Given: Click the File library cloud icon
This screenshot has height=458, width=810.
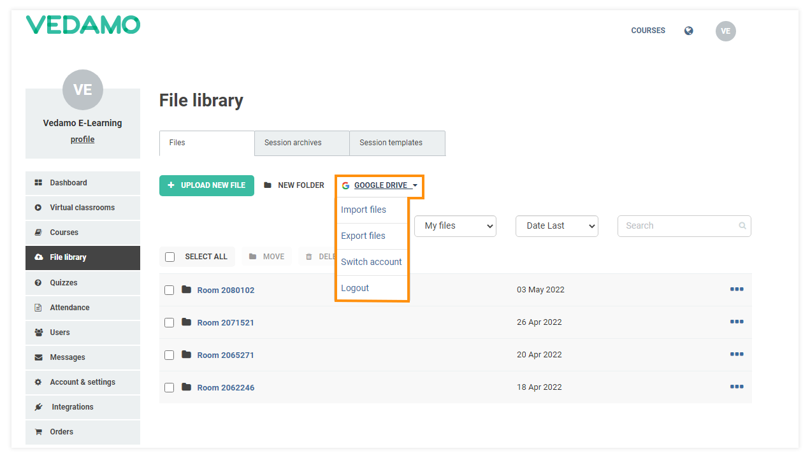Looking at the screenshot, I should [x=38, y=257].
